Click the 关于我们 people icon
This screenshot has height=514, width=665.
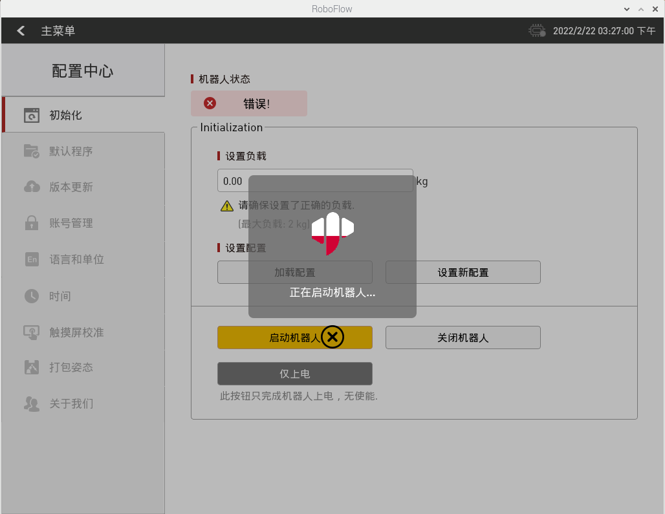click(x=32, y=403)
